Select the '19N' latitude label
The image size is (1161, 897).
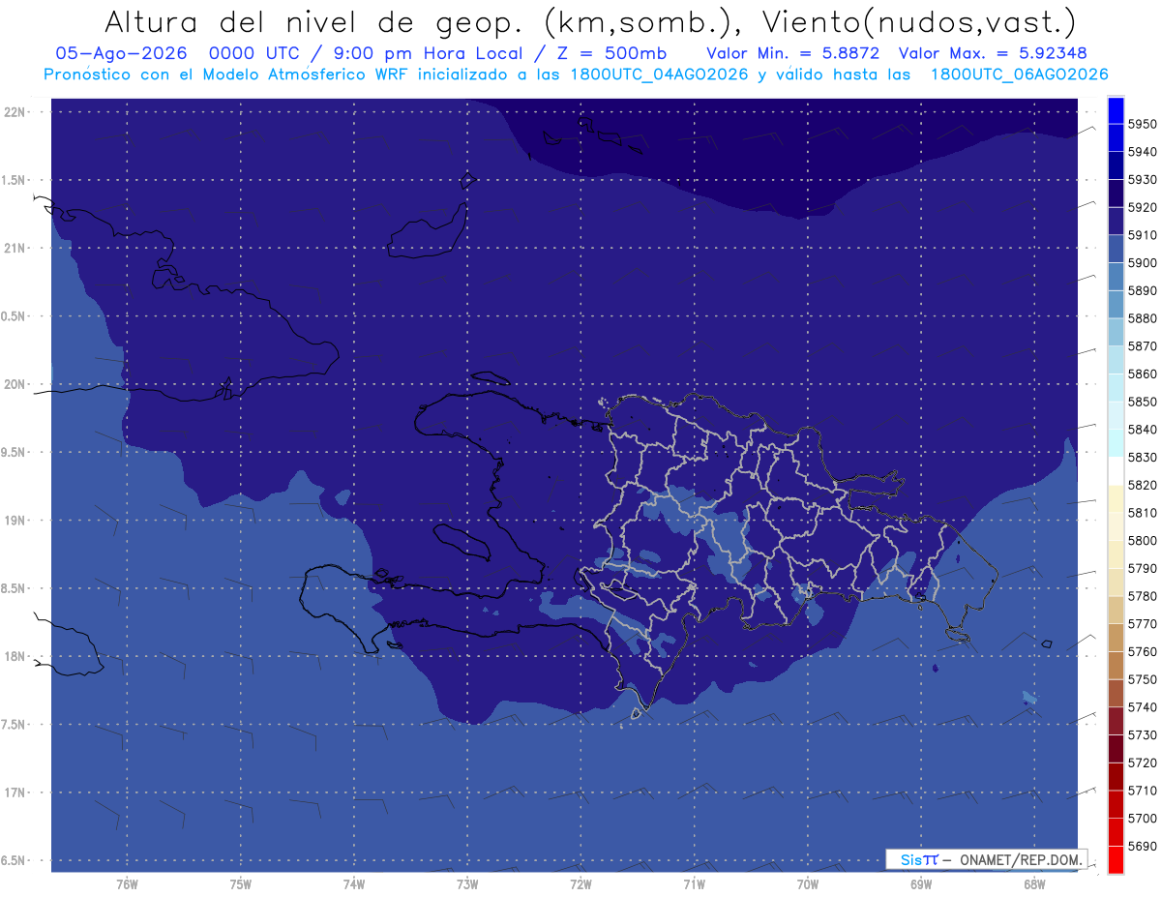(x=16, y=521)
